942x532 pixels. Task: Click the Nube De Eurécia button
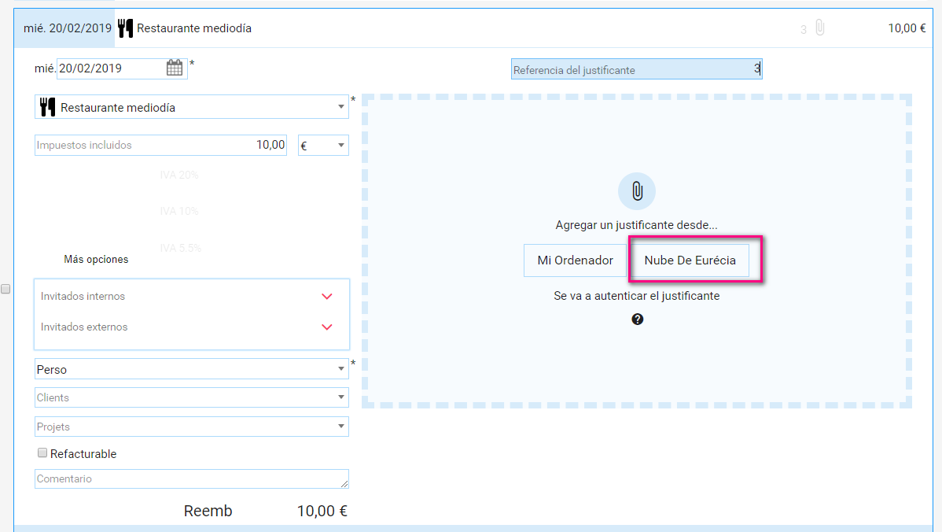pos(690,260)
